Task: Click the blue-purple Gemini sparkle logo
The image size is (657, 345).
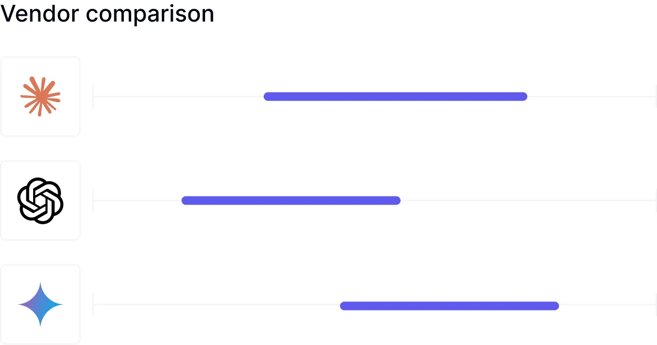Action: [40, 305]
